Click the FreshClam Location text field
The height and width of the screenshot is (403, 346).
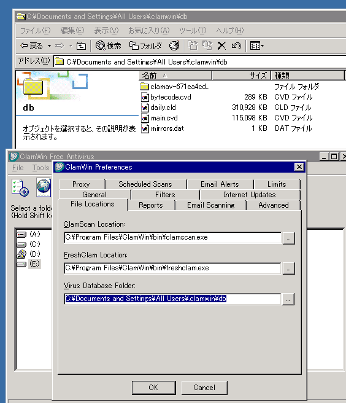pyautogui.click(x=172, y=268)
